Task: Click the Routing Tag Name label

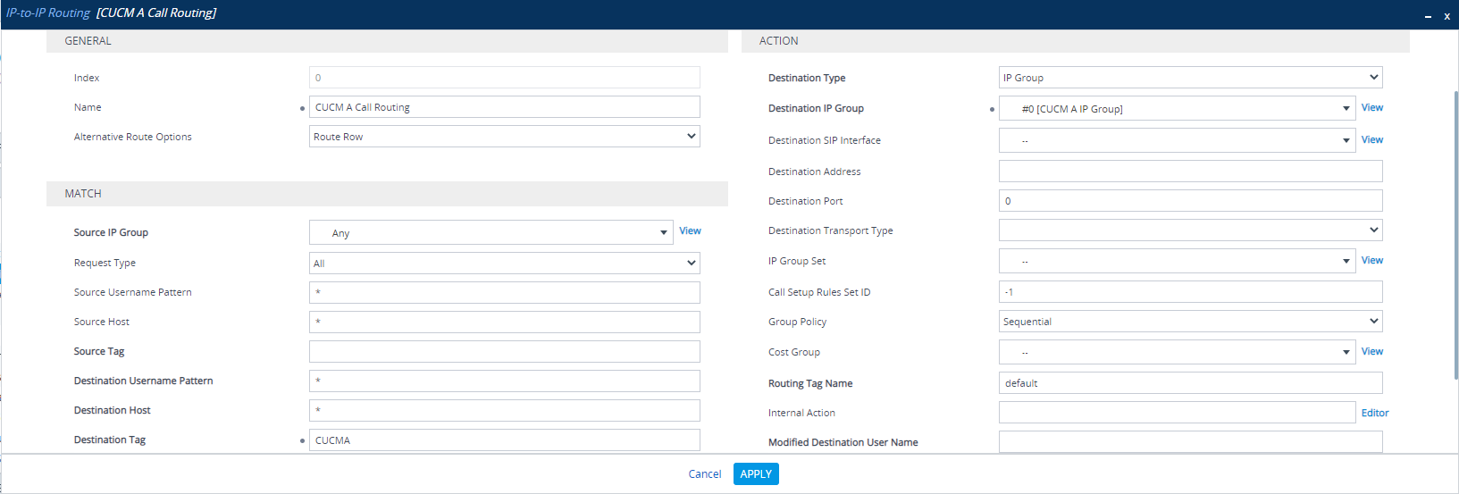Action: pos(810,383)
